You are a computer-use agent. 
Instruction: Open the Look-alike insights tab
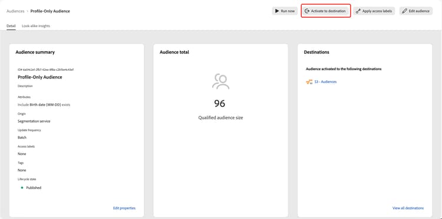click(x=36, y=26)
